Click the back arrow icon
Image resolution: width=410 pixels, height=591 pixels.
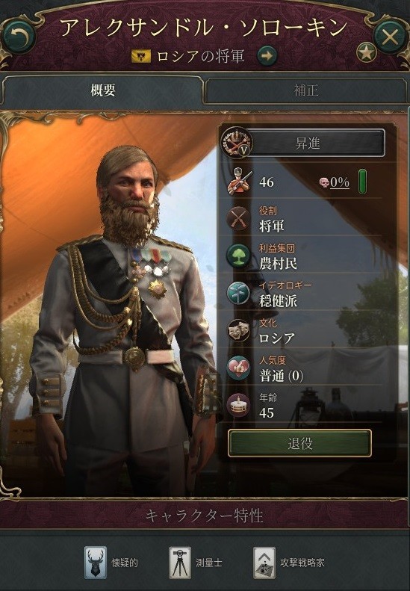point(19,36)
